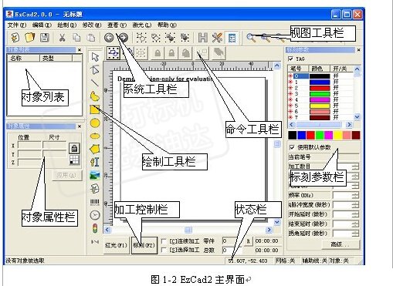This screenshot has width=393, height=286.
Task: Click the Save floppy disk icon
Action: pos(45,38)
